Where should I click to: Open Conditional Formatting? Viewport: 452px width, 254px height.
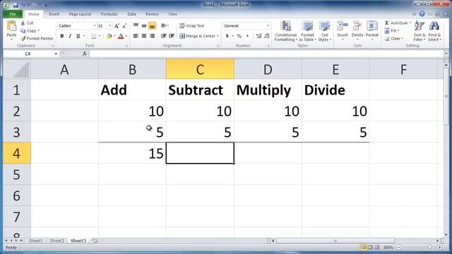tap(285, 31)
